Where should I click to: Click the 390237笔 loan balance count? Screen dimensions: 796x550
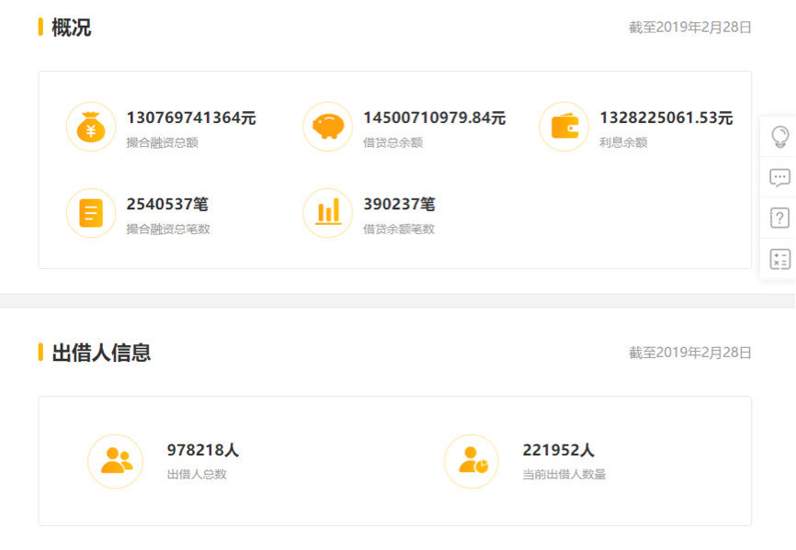(x=399, y=204)
